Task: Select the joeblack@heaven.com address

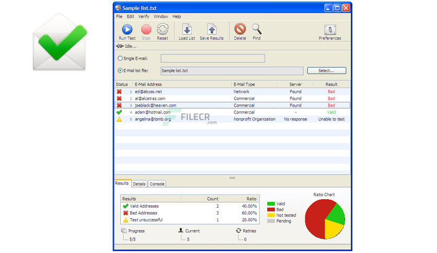Action: pyautogui.click(x=156, y=105)
